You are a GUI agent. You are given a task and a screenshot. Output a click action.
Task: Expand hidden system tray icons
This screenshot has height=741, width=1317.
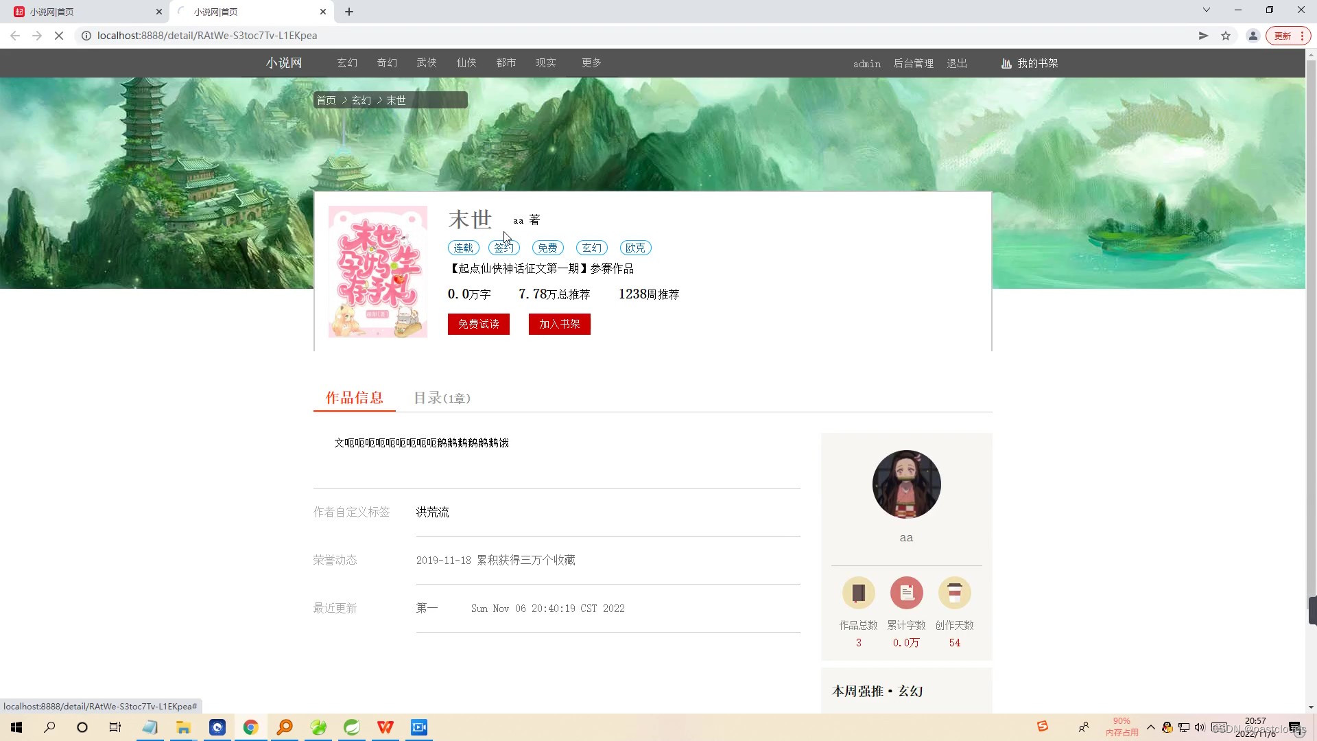coord(1151,727)
